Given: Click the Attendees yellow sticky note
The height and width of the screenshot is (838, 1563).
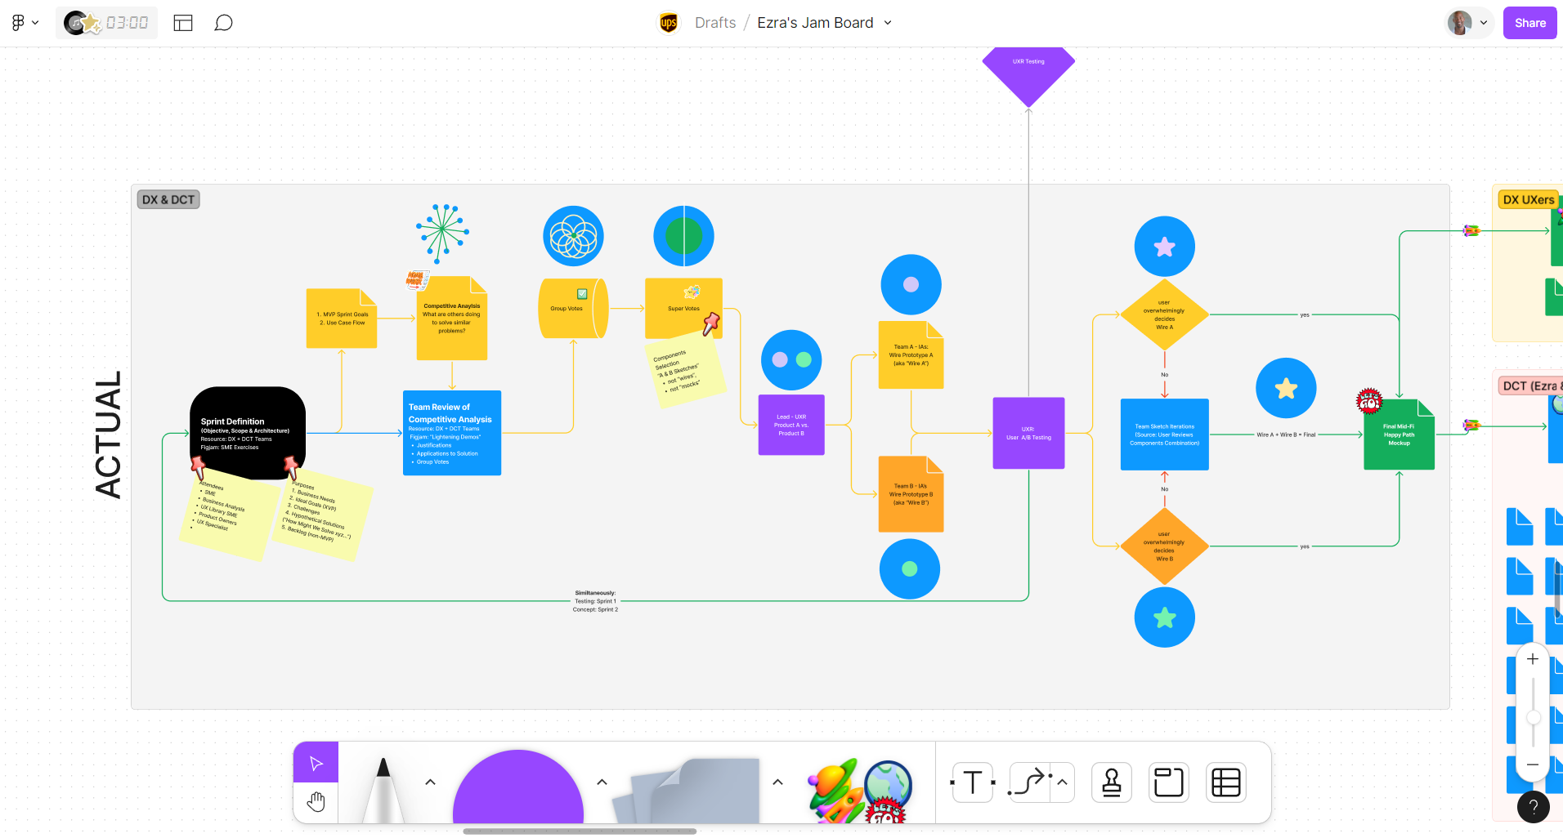Looking at the screenshot, I should click(230, 516).
